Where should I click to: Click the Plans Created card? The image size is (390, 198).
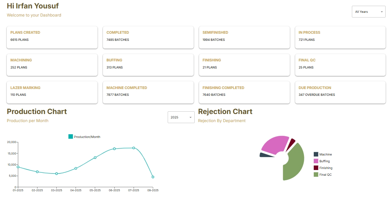52,37
